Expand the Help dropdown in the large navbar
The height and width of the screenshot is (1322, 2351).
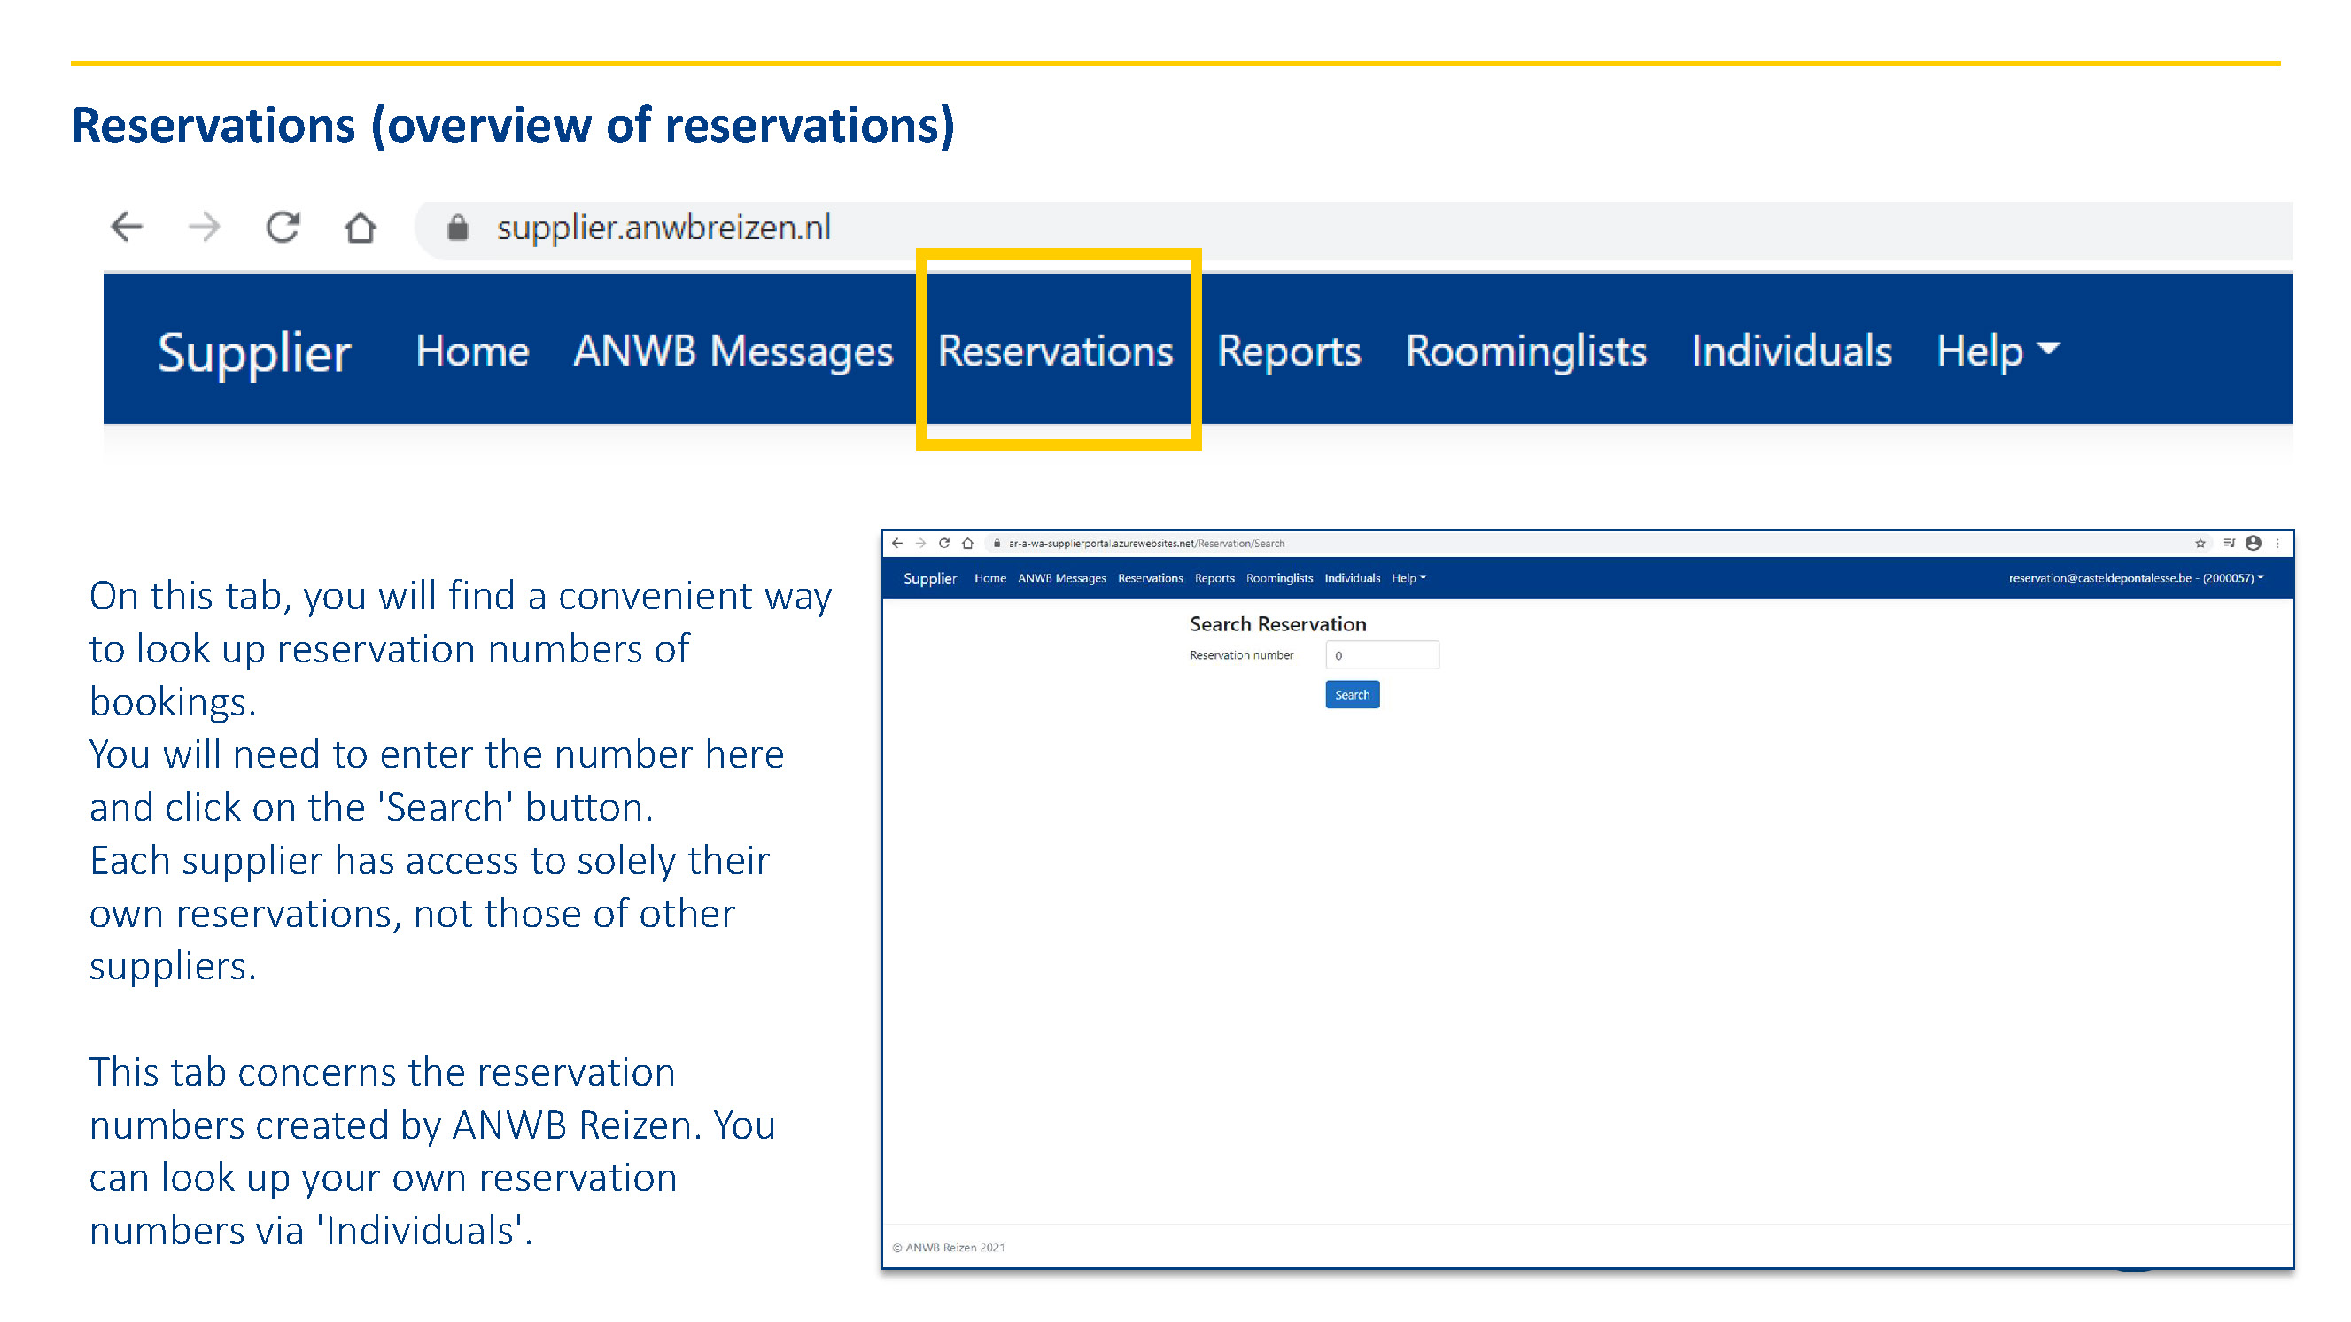tap(1998, 352)
